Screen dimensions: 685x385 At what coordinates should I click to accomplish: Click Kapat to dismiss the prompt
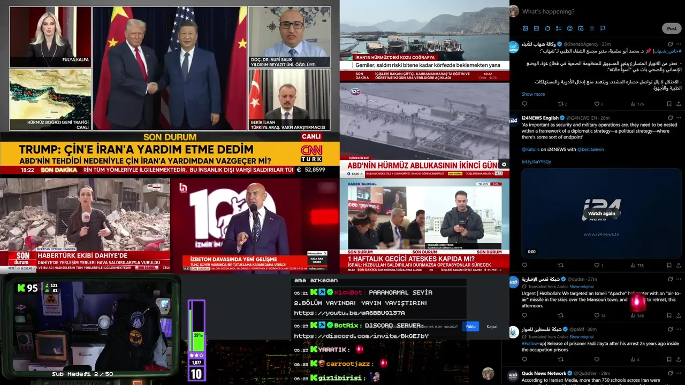coord(492,326)
